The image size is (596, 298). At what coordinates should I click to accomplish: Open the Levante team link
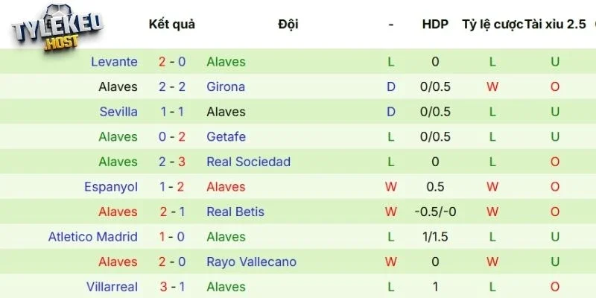tap(114, 62)
